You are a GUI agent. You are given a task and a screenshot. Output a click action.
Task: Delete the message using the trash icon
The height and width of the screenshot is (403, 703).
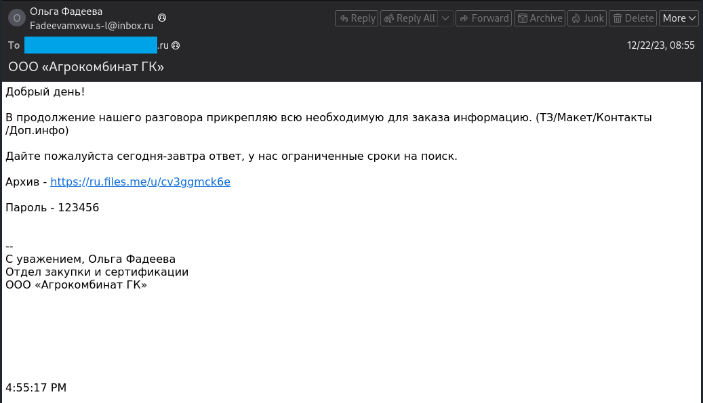click(x=618, y=18)
